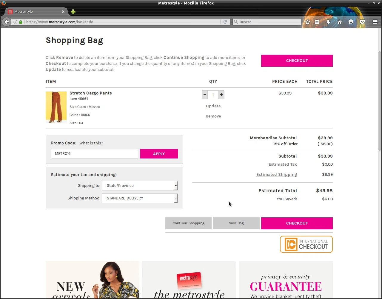Show bookmarks list icon in toolbar

click(317, 22)
